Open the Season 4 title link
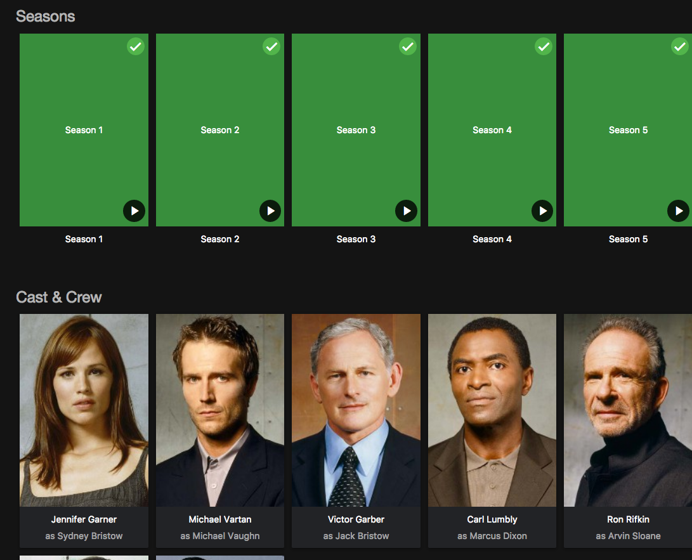The width and height of the screenshot is (692, 560). point(492,239)
